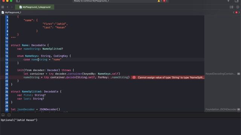The height and width of the screenshot is (135, 241).
Task: Click 'var last: String?' on line 27
Action: tap(31, 99)
